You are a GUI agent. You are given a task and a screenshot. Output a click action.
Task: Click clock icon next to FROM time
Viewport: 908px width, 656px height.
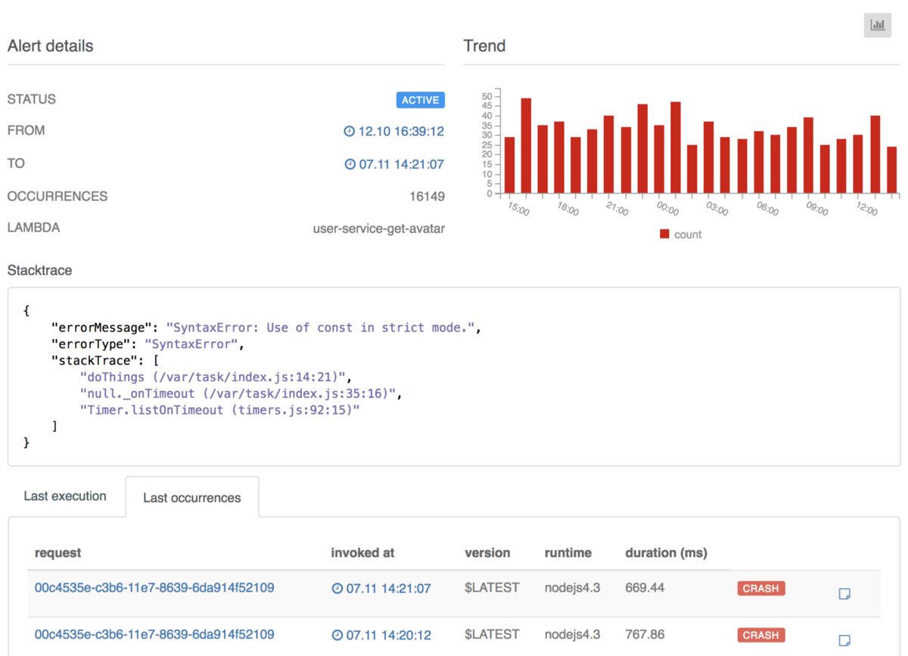tap(349, 131)
